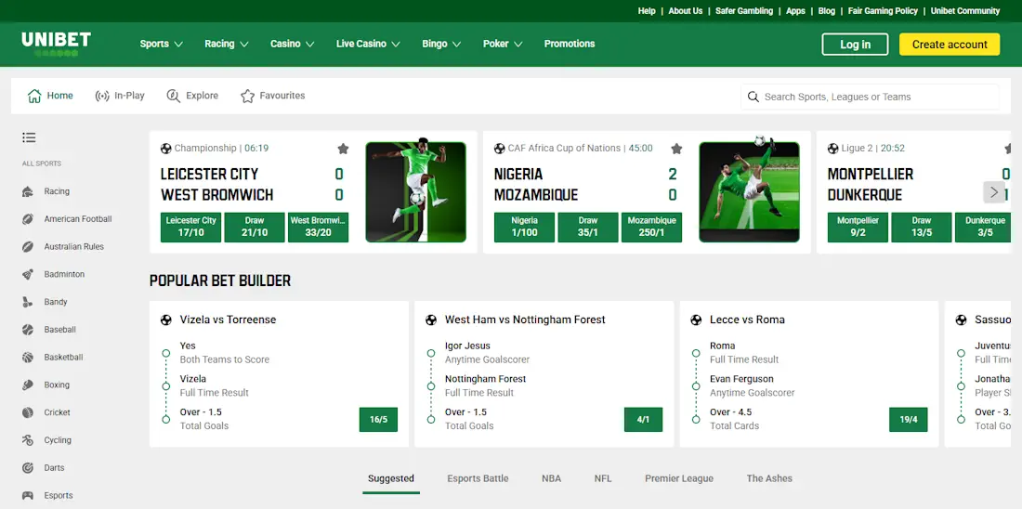The image size is (1022, 509).
Task: Select the American Football icon
Action: click(27, 219)
